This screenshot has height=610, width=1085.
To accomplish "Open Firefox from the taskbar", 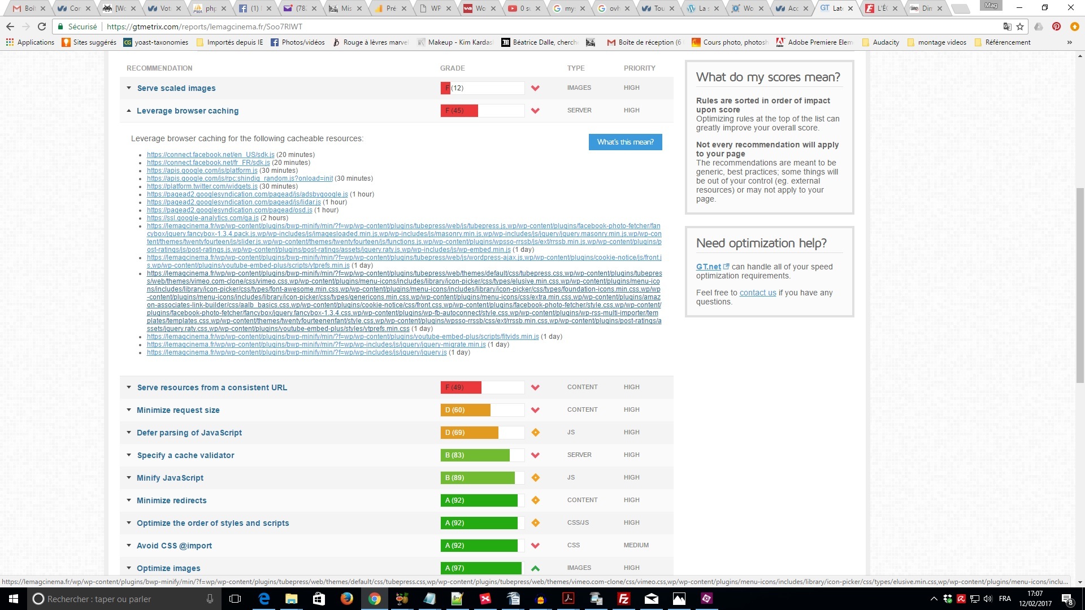I will (346, 599).
